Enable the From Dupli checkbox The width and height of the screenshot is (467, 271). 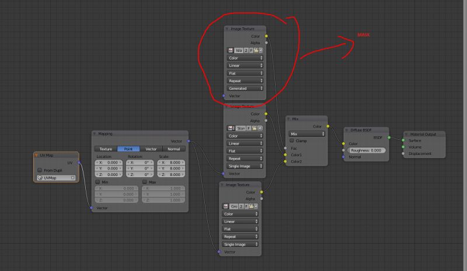tap(40, 170)
